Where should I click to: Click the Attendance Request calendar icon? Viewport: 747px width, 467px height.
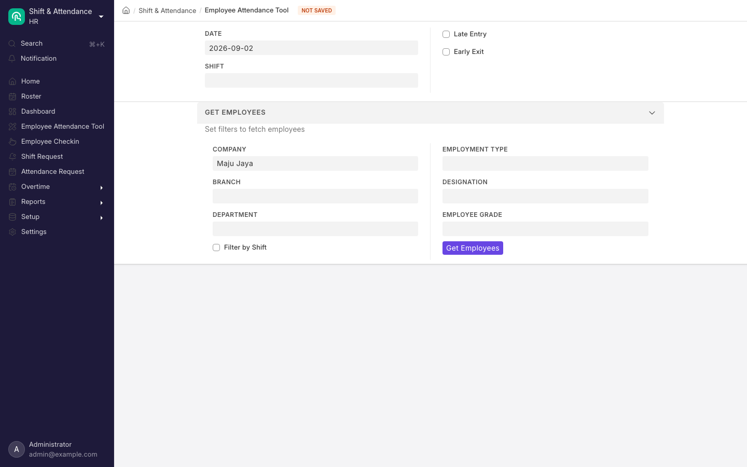coord(12,172)
